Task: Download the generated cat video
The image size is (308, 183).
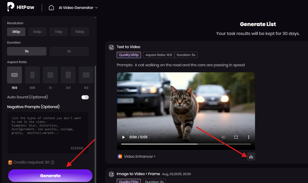Action: pos(251,157)
